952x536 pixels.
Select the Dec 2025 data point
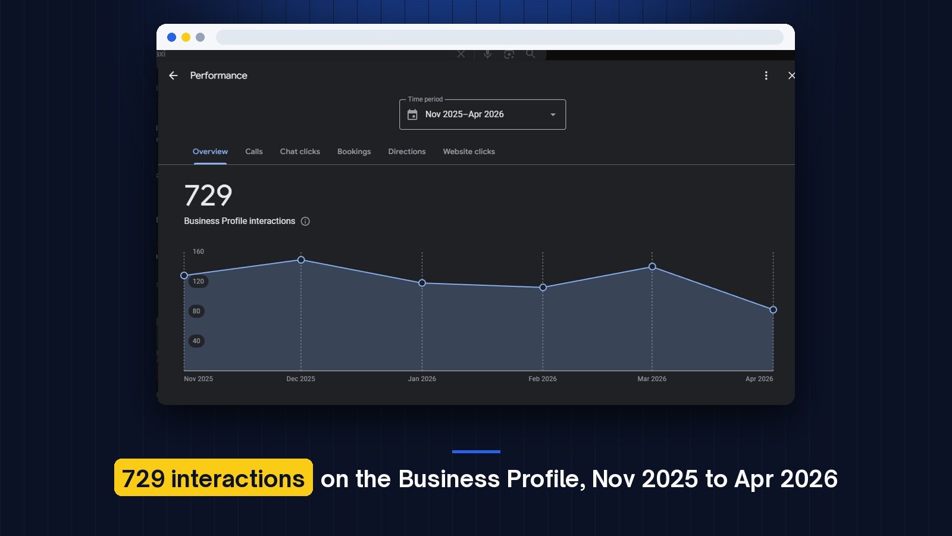(x=301, y=260)
